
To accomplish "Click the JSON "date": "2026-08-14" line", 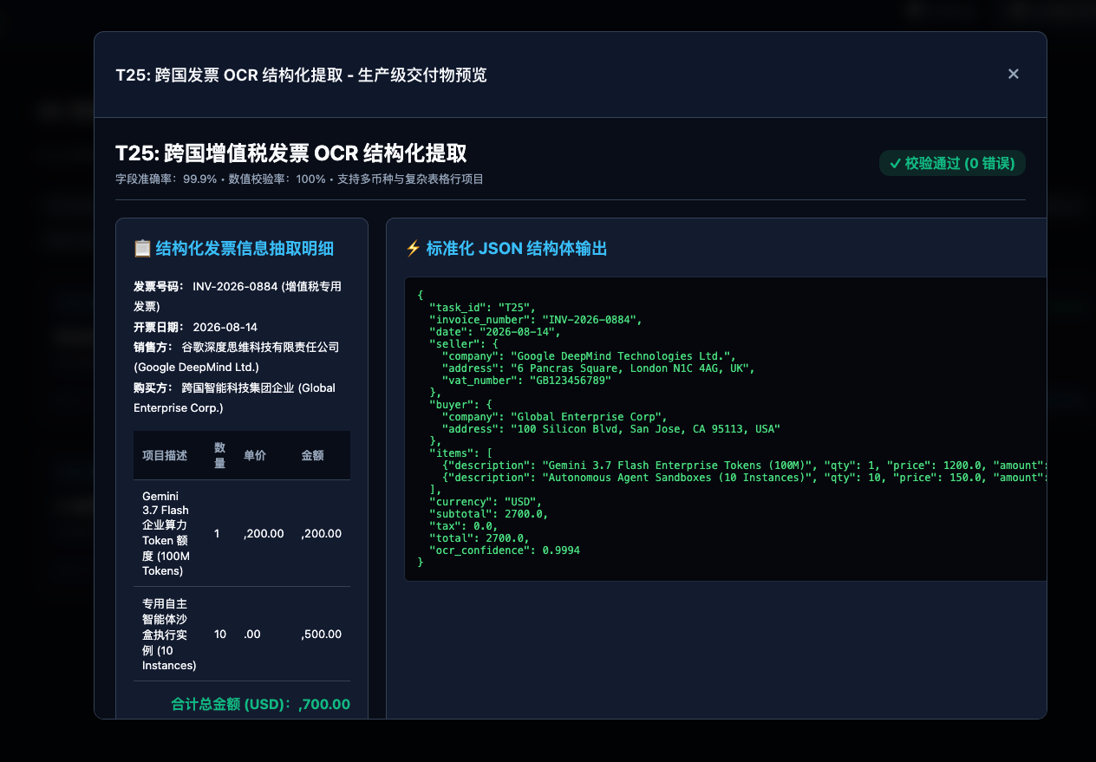I will (x=495, y=331).
